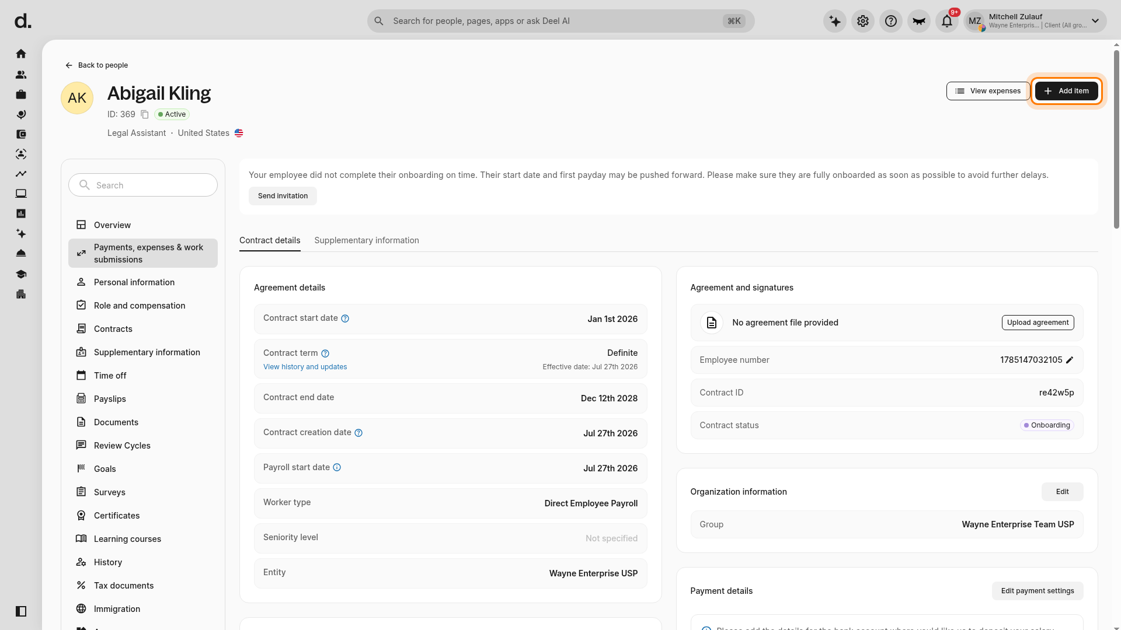Click the Deel logo

pyautogui.click(x=23, y=21)
